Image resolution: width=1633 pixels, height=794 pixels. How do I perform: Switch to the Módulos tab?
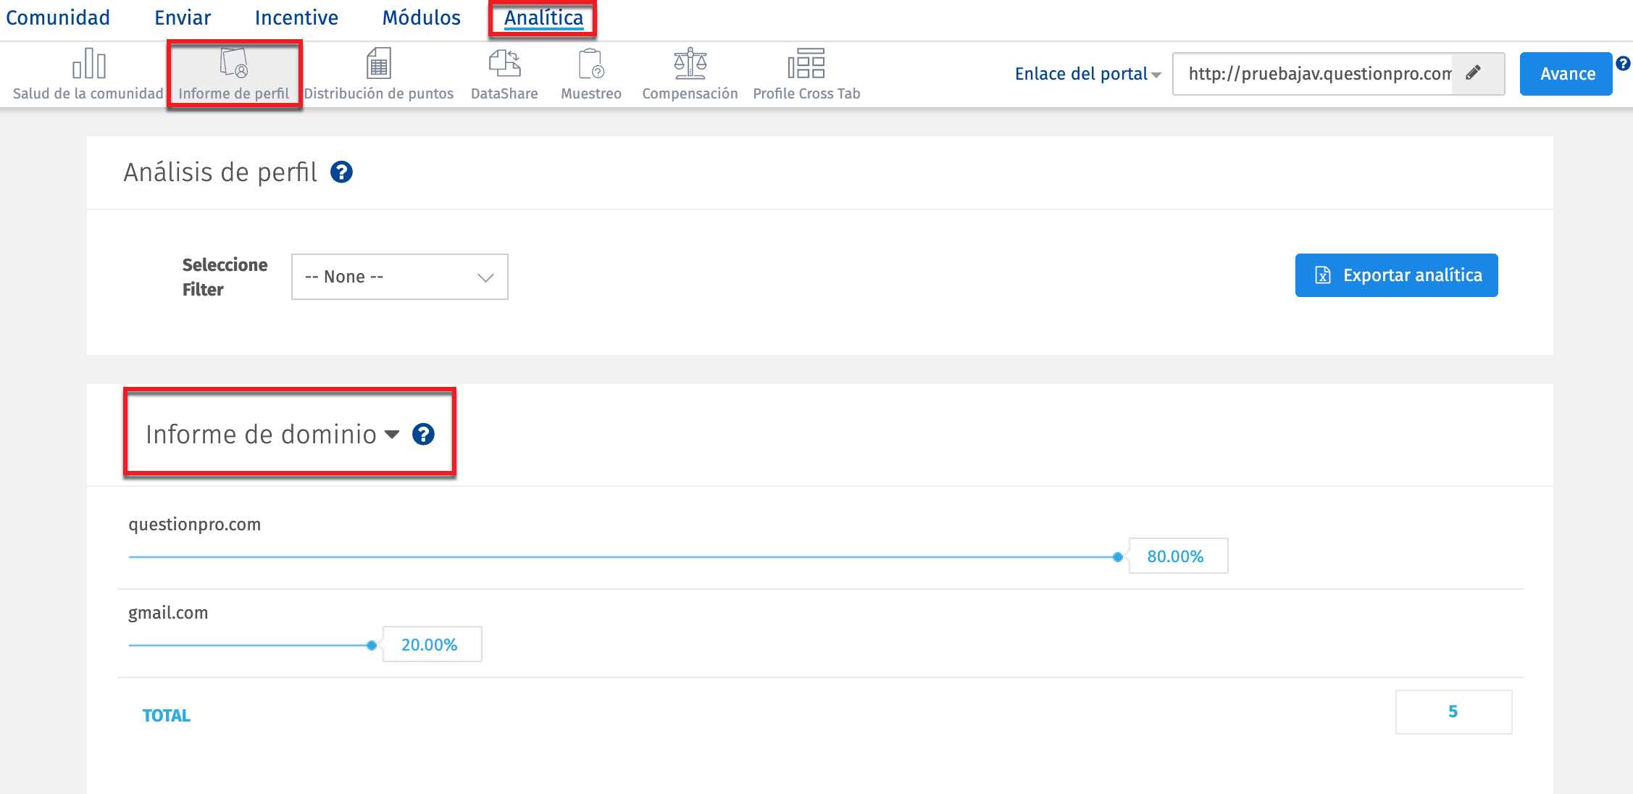(x=421, y=17)
